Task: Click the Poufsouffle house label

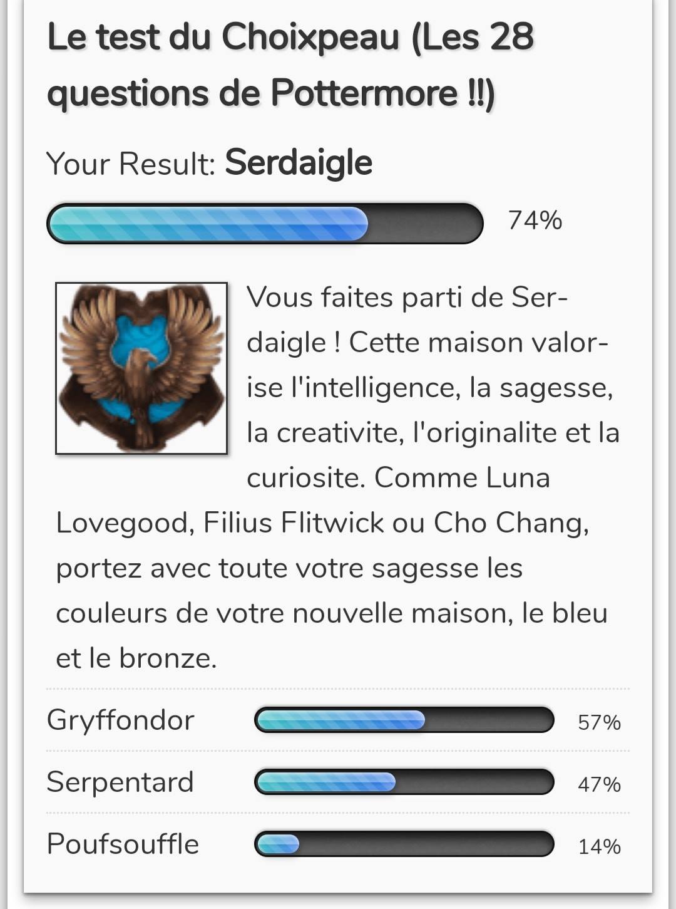Action: 123,844
